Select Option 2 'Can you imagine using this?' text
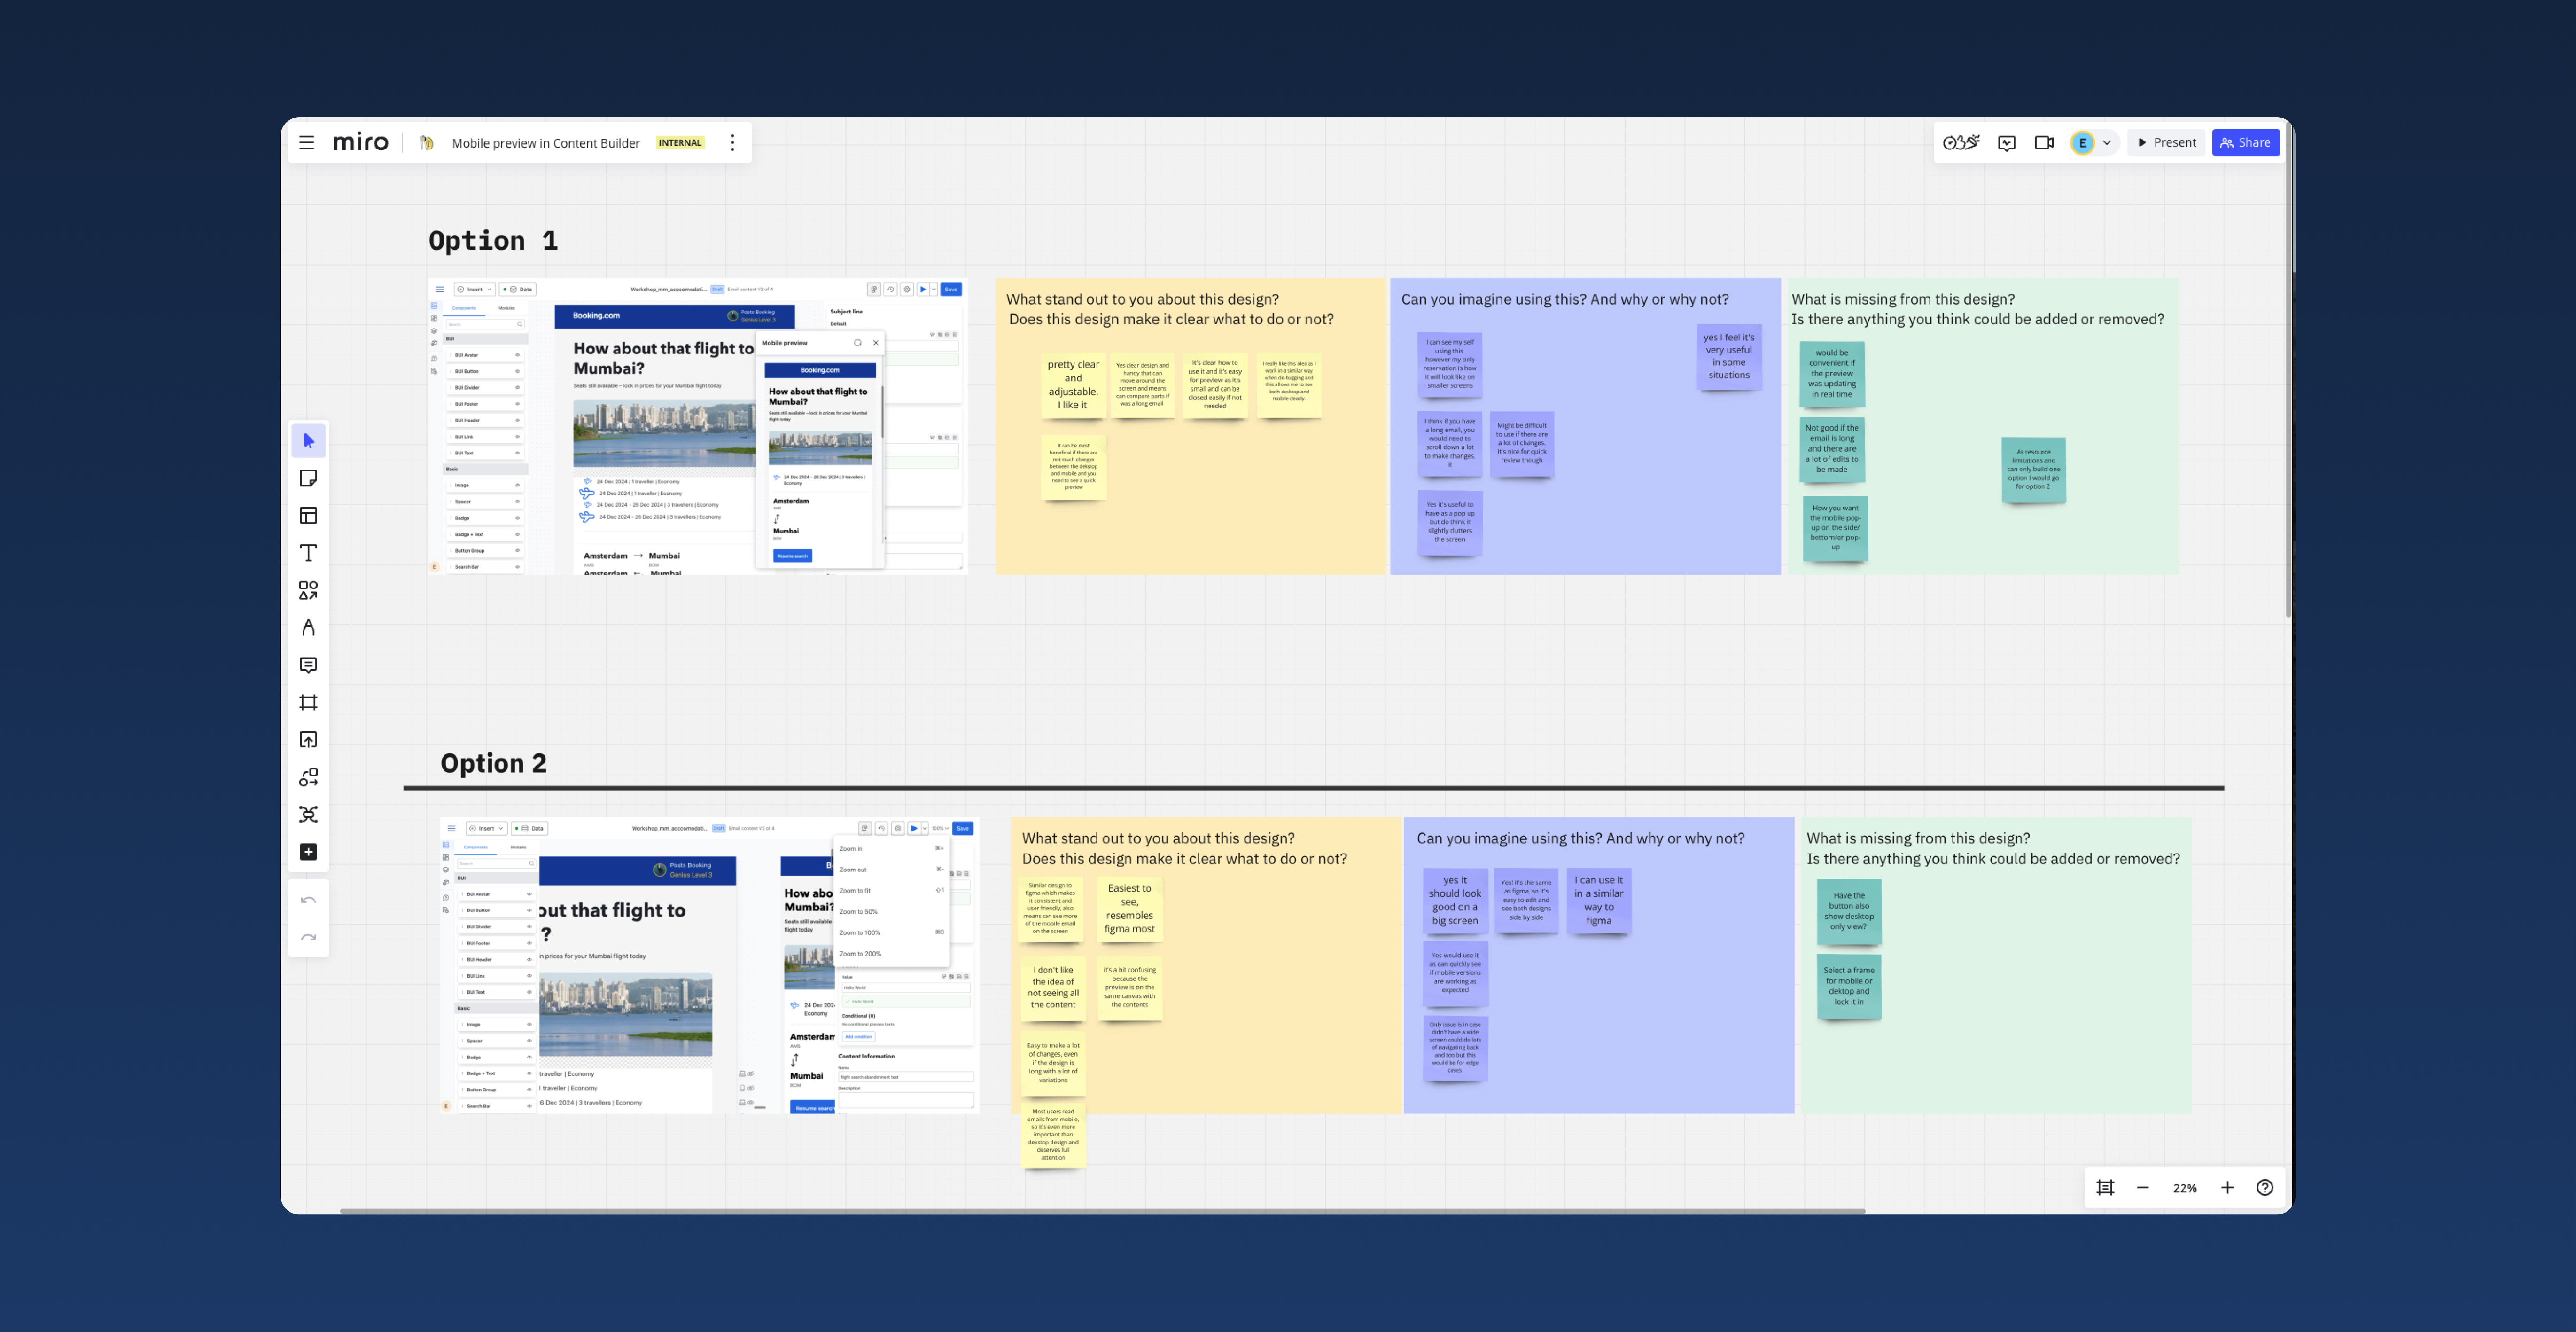 tap(1580, 838)
